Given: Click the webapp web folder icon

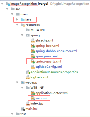Looking at the screenshot, I should (23, 82).
